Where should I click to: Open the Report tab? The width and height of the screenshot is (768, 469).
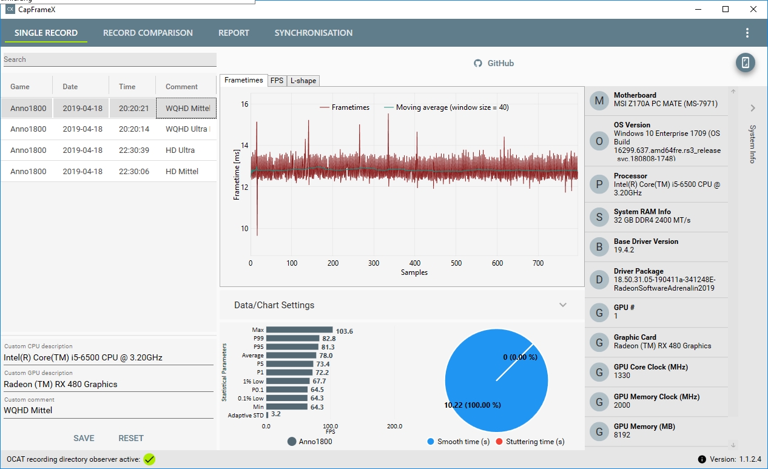tap(234, 33)
